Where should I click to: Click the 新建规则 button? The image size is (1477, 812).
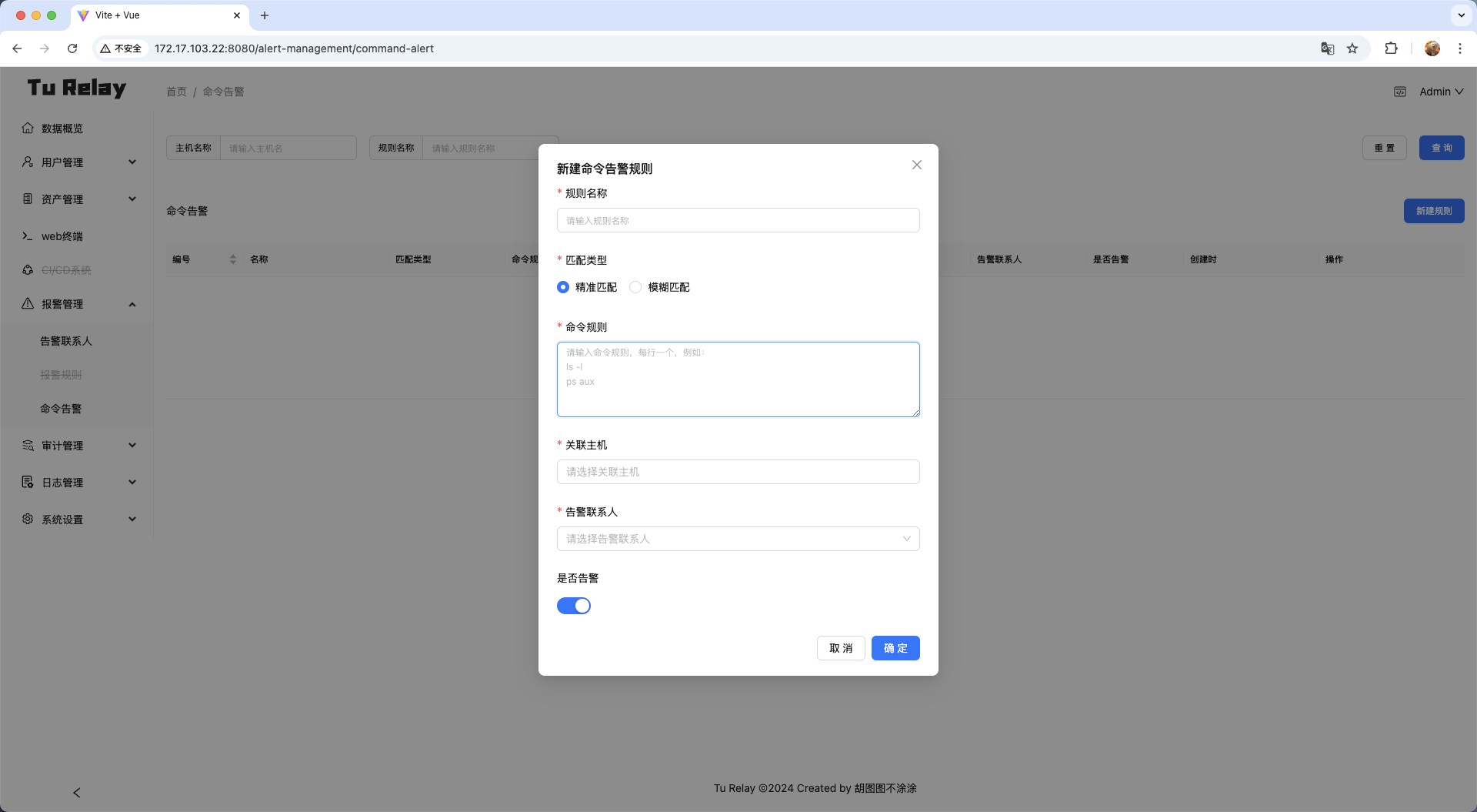[x=1433, y=211]
